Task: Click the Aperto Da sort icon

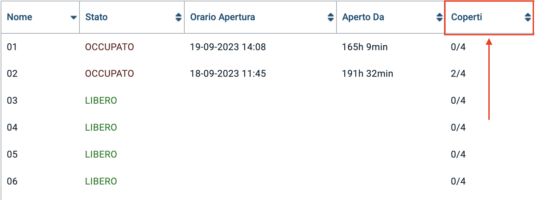Action: (439, 17)
